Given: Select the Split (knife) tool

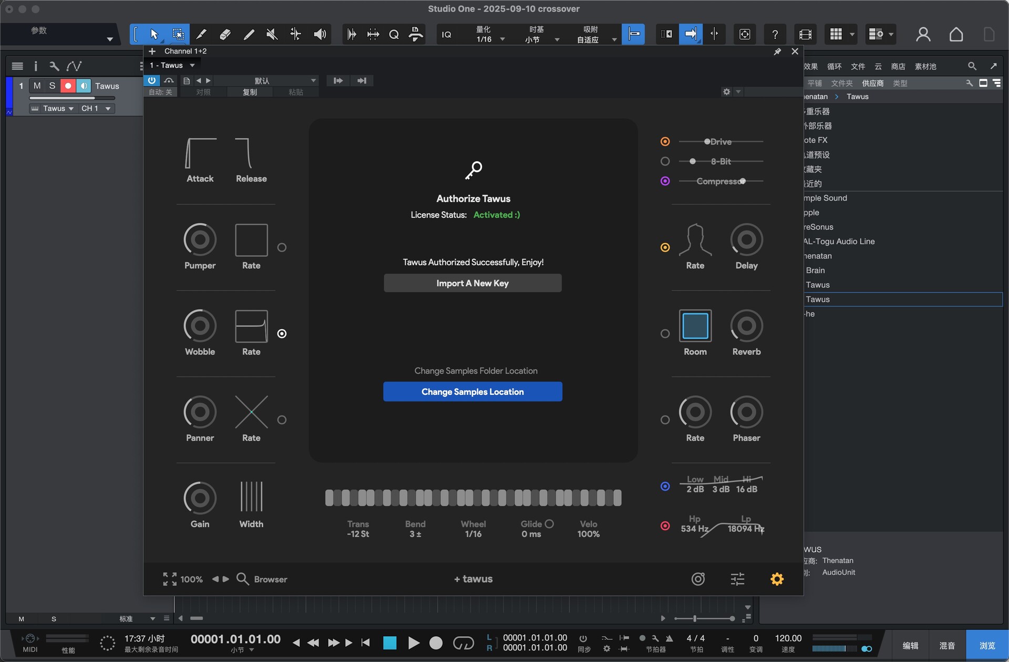Looking at the screenshot, I should click(x=201, y=34).
